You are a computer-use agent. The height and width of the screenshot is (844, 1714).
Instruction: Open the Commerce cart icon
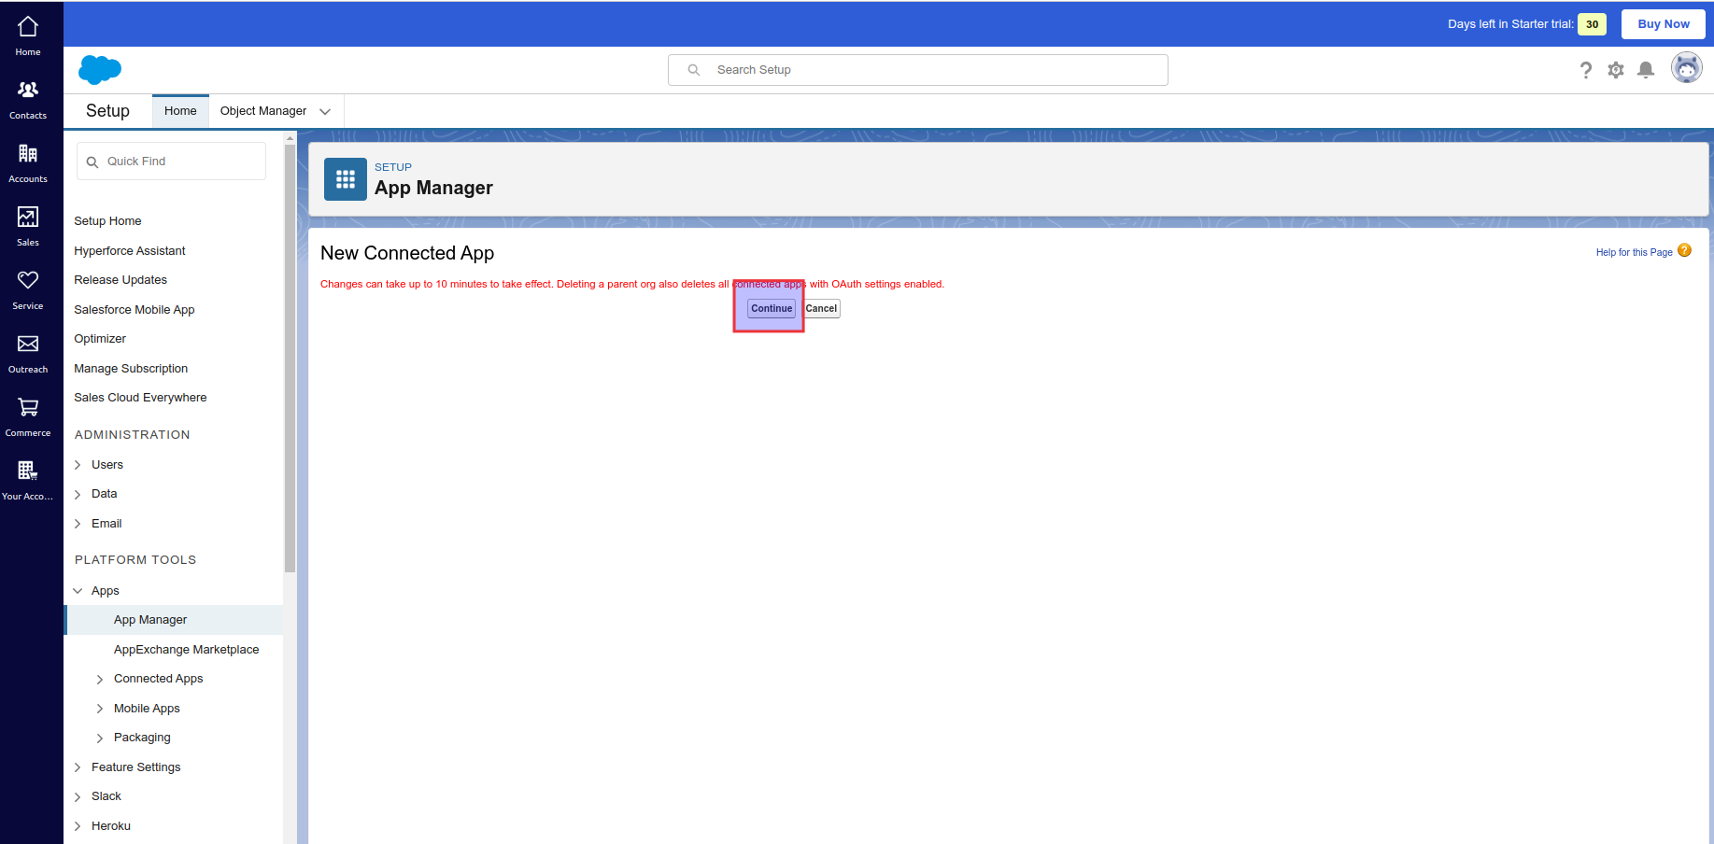coord(28,407)
